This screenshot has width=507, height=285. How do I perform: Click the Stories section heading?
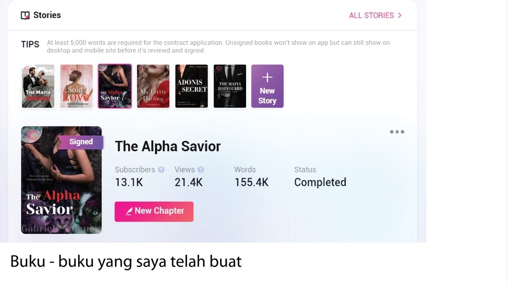47,15
